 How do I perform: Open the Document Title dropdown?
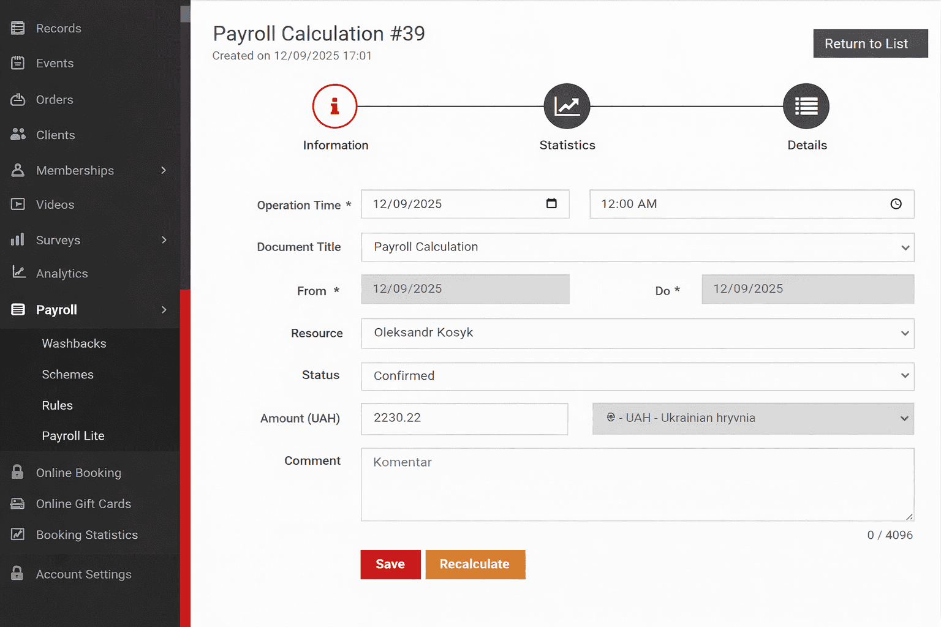pyautogui.click(x=637, y=247)
